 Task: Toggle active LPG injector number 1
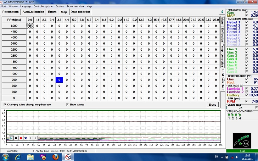click(229, 115)
